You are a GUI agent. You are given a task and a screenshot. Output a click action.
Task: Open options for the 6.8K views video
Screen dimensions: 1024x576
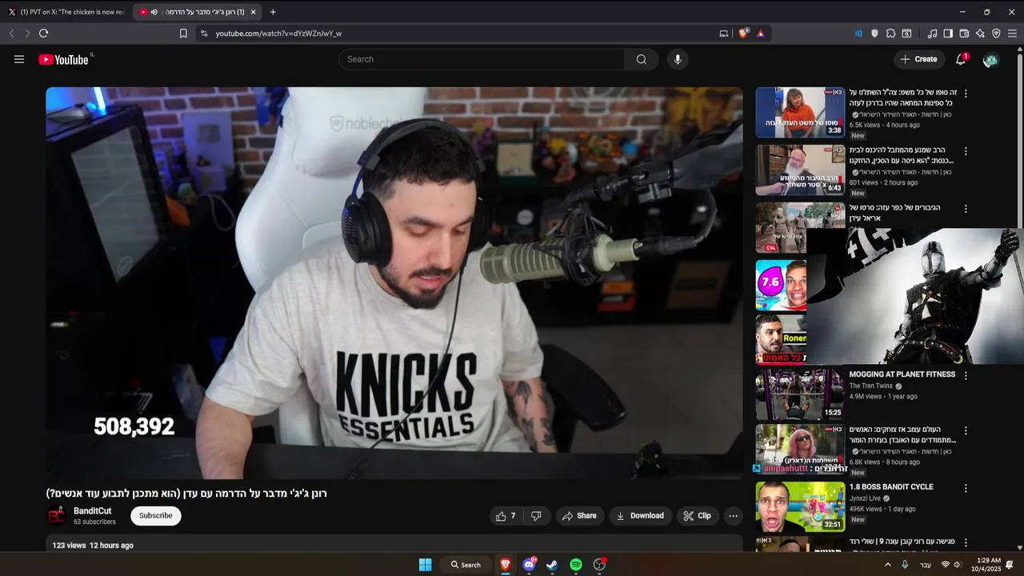[966, 430]
